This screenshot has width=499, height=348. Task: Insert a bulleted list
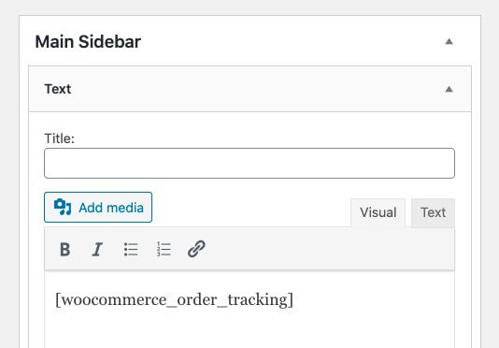point(131,249)
